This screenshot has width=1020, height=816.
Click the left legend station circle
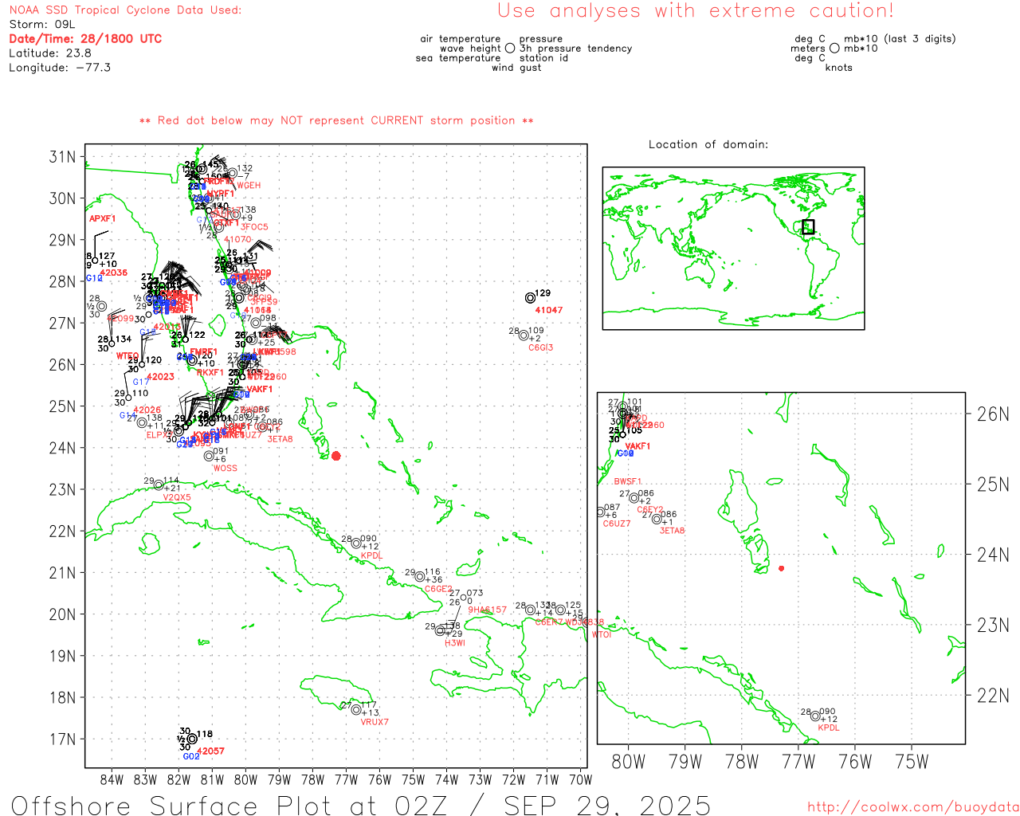pos(510,49)
